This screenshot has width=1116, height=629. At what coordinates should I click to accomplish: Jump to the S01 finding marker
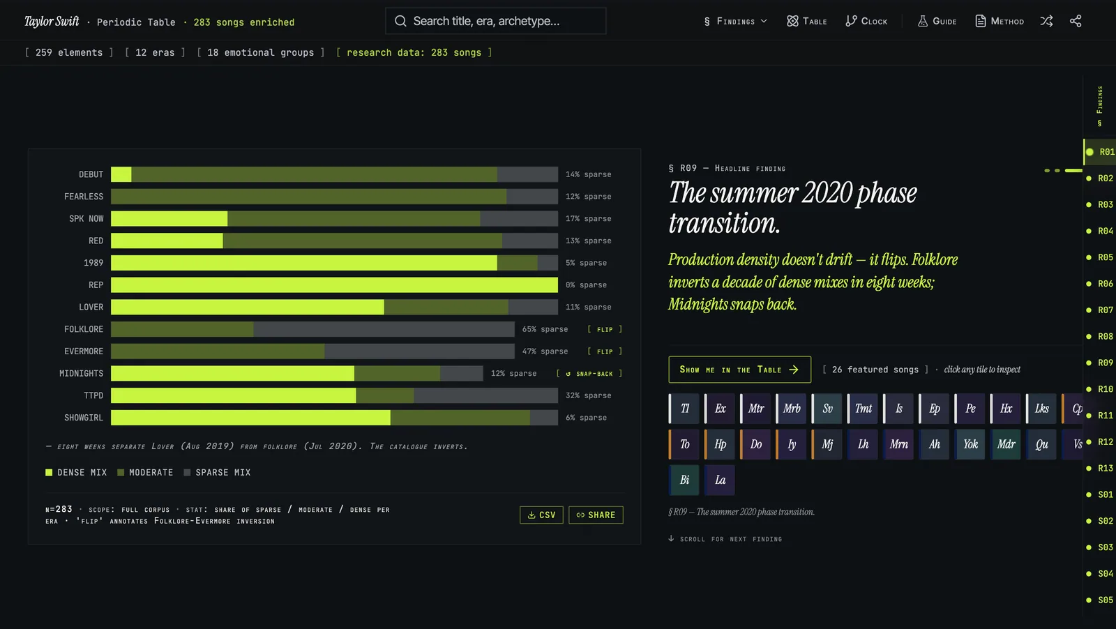point(1100,494)
